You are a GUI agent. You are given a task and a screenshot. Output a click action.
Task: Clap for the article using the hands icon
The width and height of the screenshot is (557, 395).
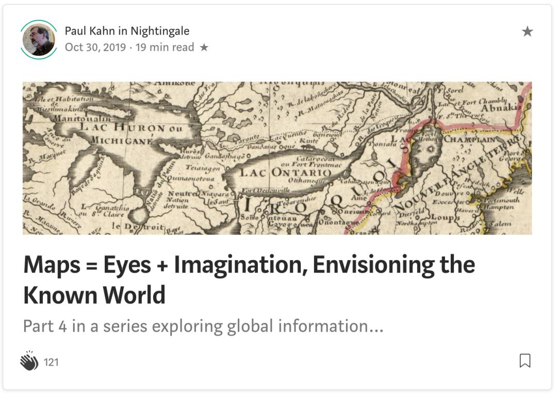pos(29,361)
